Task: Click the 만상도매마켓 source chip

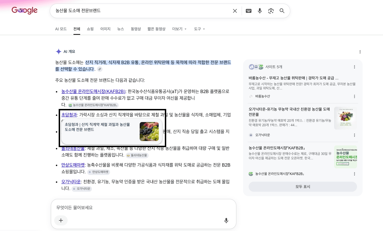Action: click(99, 172)
